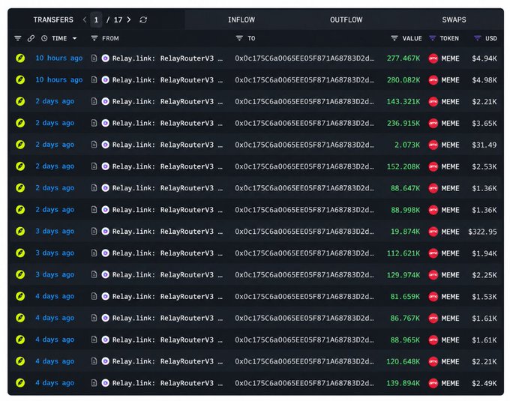Switch to the OUTFLOW tab

[346, 19]
